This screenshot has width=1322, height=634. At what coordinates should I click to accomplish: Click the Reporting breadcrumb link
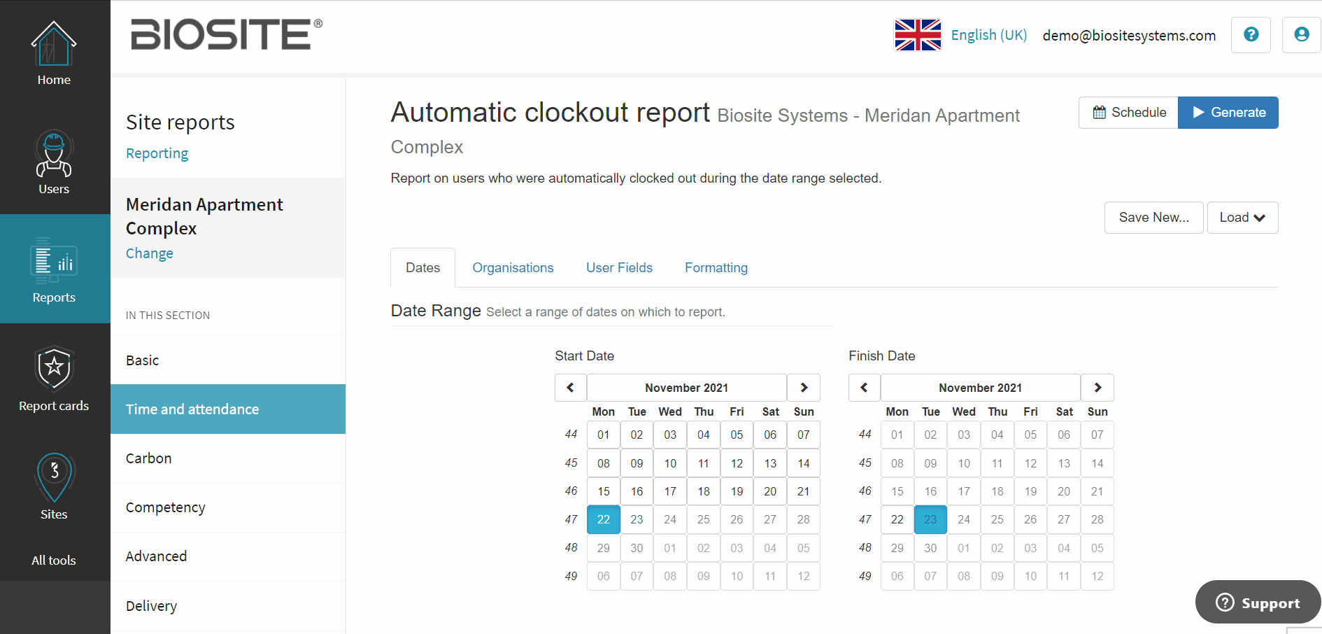pos(157,153)
